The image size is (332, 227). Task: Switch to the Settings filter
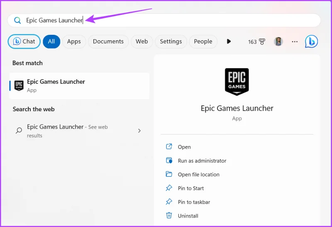(171, 41)
